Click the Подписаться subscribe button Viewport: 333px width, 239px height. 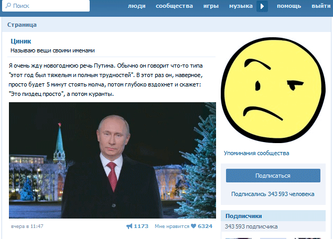pyautogui.click(x=273, y=176)
